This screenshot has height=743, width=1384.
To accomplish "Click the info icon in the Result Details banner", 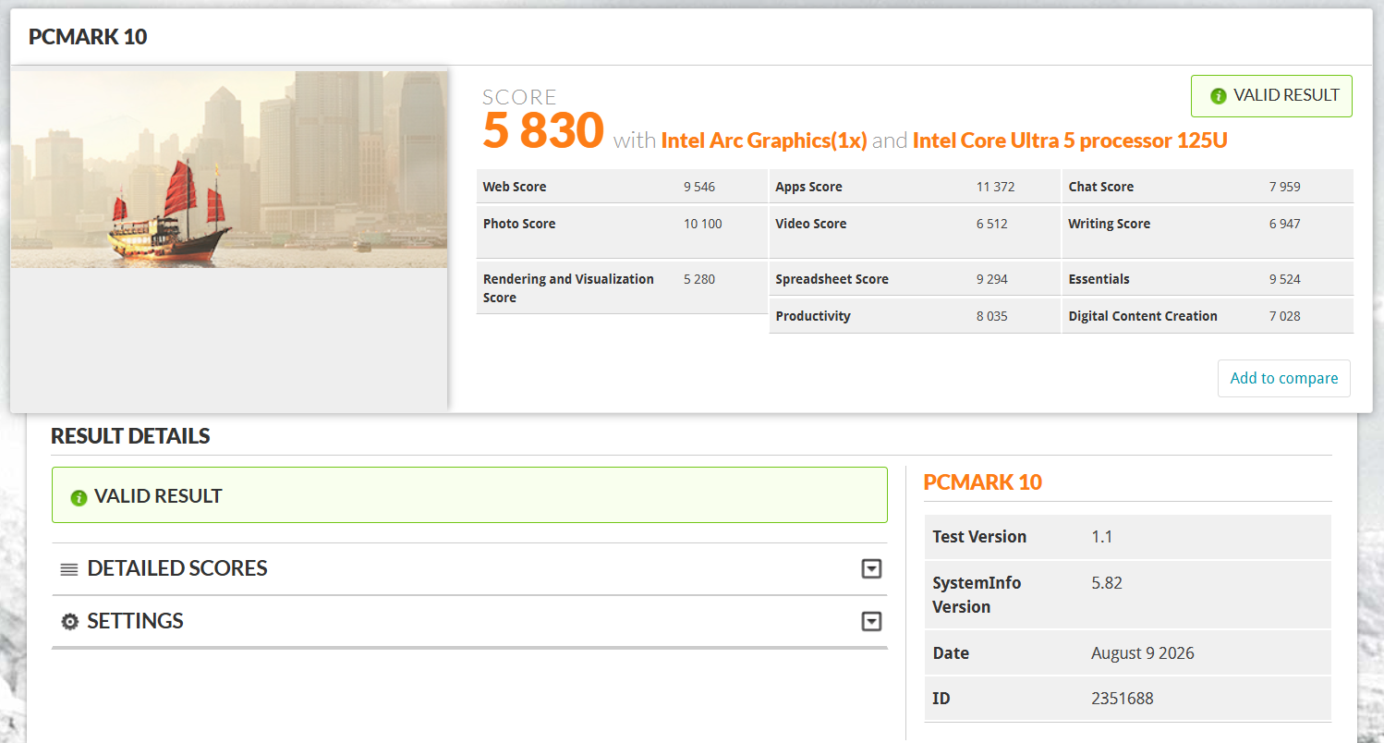I will click(x=79, y=497).
